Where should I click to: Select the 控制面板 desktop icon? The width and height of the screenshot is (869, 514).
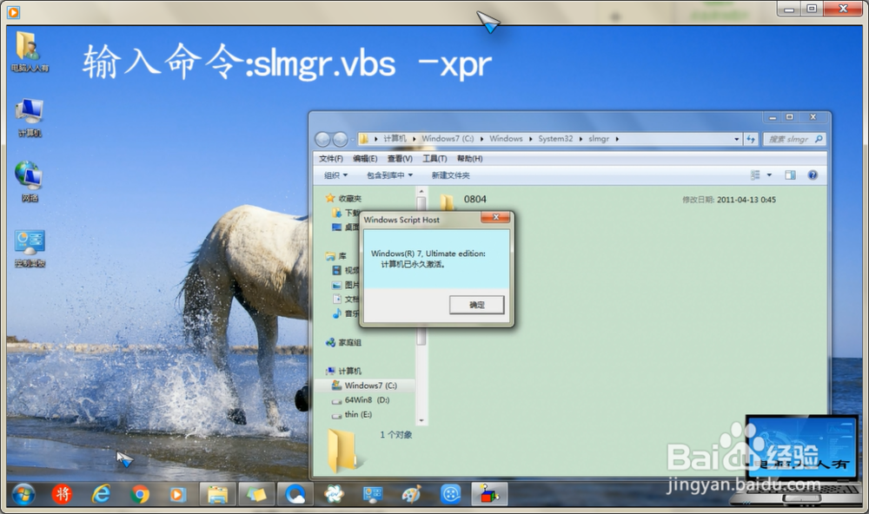(x=30, y=248)
